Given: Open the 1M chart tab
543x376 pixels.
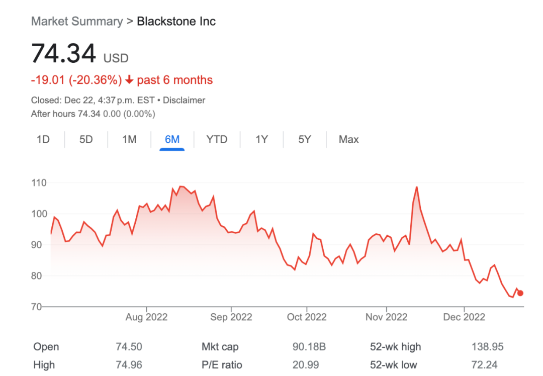Looking at the screenshot, I should pyautogui.click(x=129, y=139).
